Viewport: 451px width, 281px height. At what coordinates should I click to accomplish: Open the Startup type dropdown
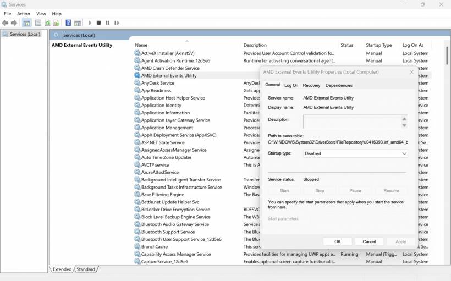pos(355,153)
